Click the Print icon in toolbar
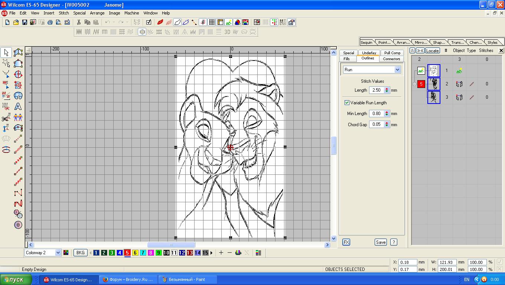Image resolution: width=505 pixels, height=285 pixels. click(x=50, y=22)
